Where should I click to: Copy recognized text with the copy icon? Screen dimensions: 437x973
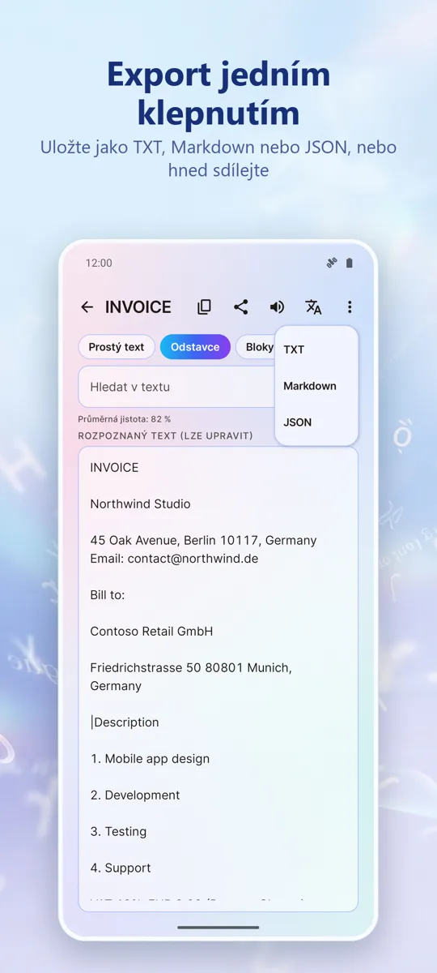coord(205,307)
